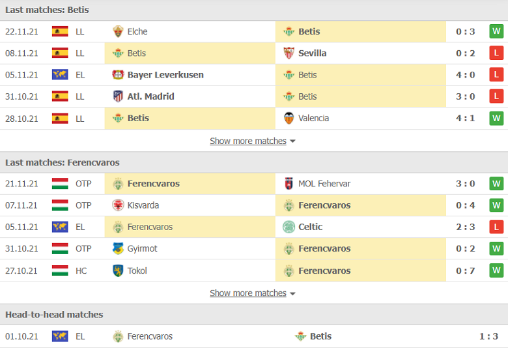Image resolution: width=508 pixels, height=348 pixels.
Task: Click dropdown arrow beside Betis show more
Action: tap(292, 141)
